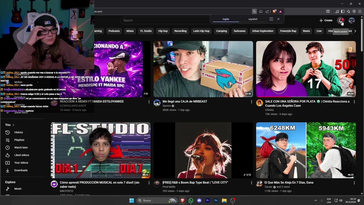
Task: Open the Chinita channel link
Action: click(x=269, y=110)
